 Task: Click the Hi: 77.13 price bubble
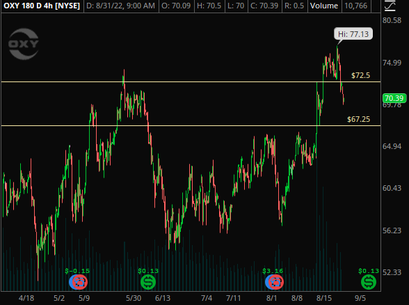tap(353, 34)
